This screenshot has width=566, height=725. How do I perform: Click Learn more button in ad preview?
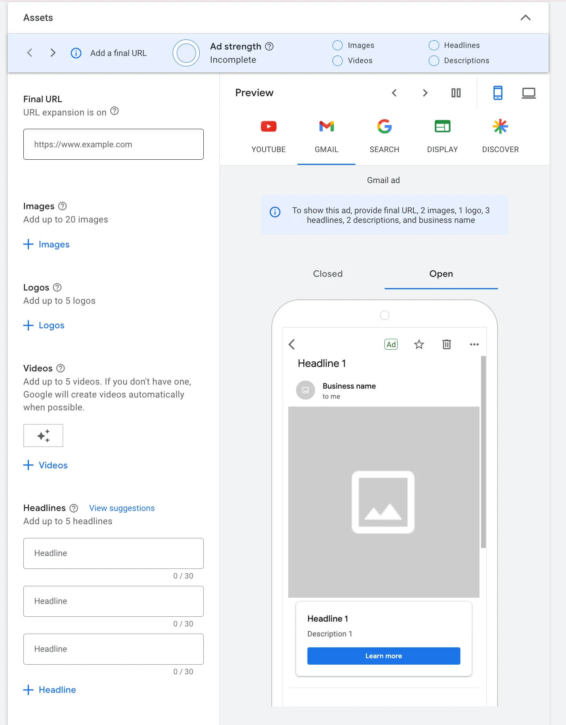(384, 656)
